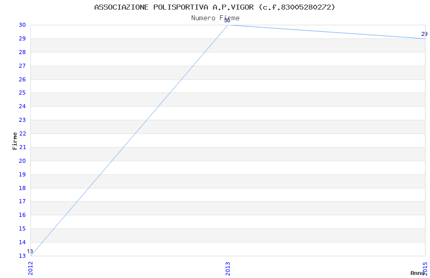Click y-axis tick value 27
The width and height of the screenshot is (430, 278).
coord(22,66)
